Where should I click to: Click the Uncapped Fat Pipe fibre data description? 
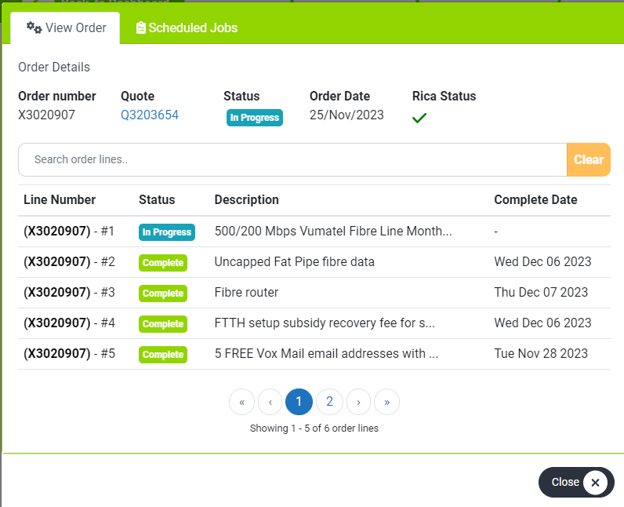point(295,262)
